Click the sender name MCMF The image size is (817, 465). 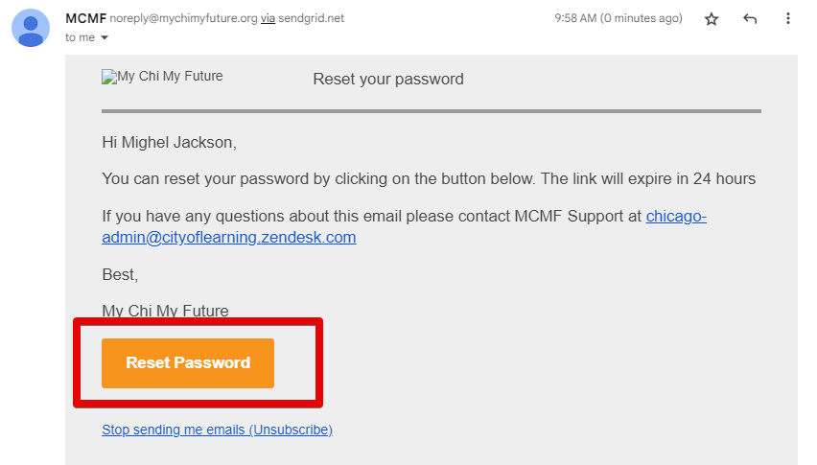pyautogui.click(x=84, y=18)
